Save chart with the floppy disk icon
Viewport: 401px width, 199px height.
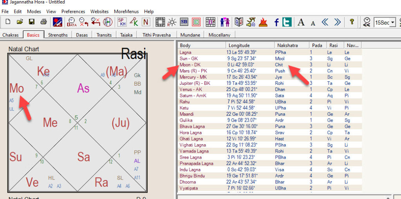32,22
